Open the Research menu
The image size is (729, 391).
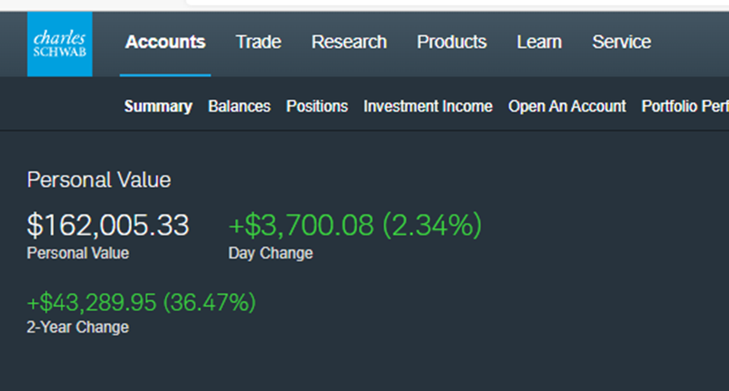(349, 42)
